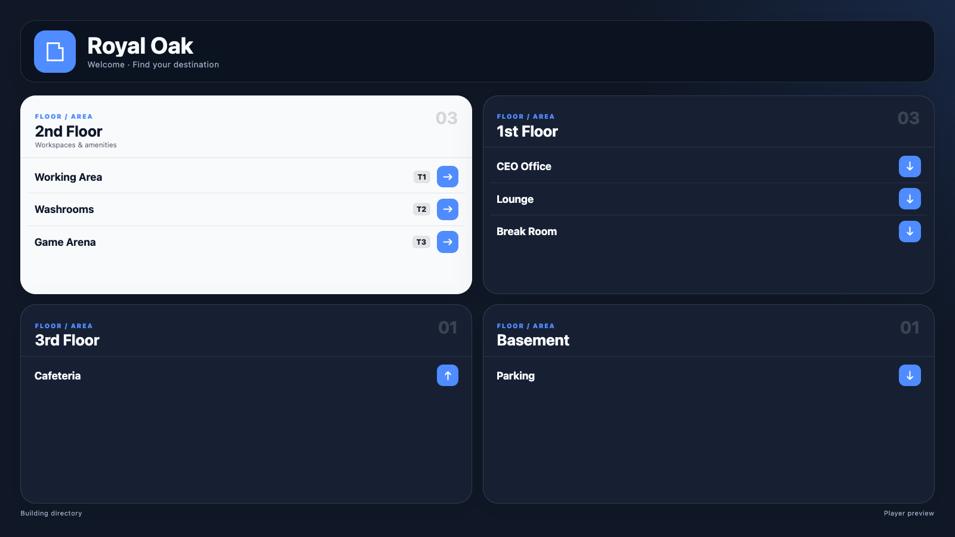The width and height of the screenshot is (955, 537).
Task: Select the Game Arena row label
Action: coord(65,242)
